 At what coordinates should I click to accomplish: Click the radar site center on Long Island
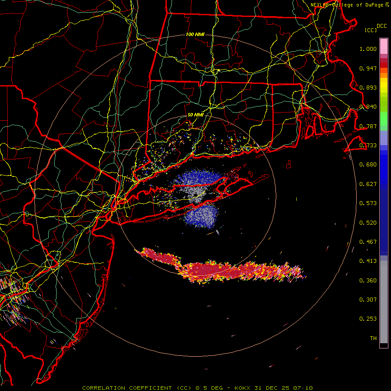click(196, 195)
